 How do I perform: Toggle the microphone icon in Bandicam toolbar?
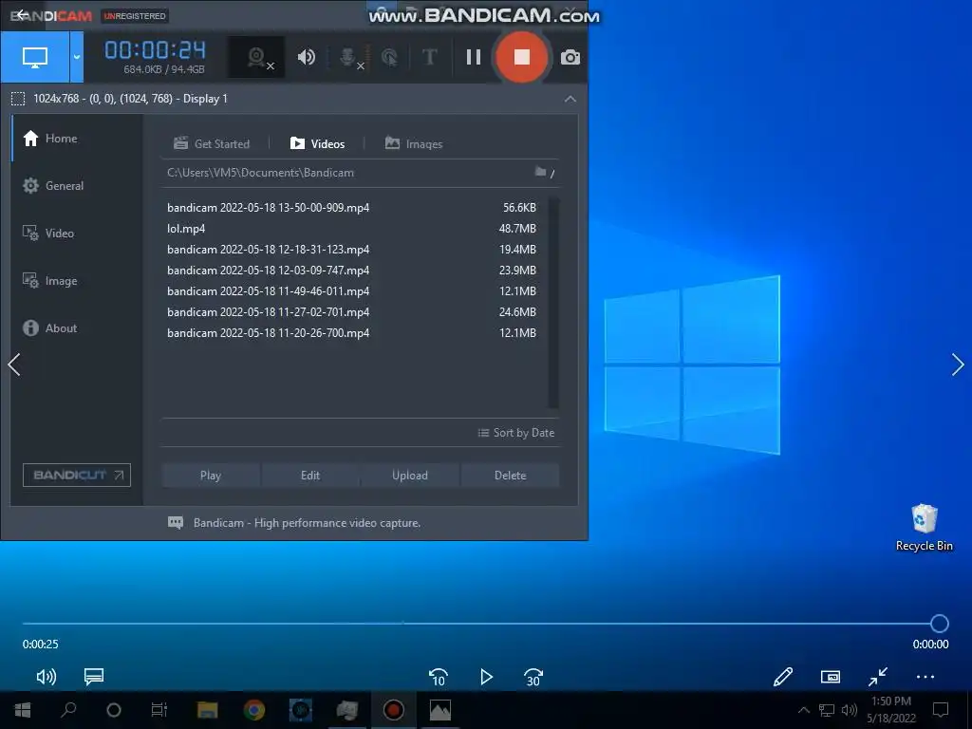click(x=349, y=57)
